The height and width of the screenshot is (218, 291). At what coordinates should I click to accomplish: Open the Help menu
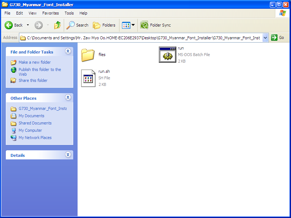pyautogui.click(x=83, y=13)
